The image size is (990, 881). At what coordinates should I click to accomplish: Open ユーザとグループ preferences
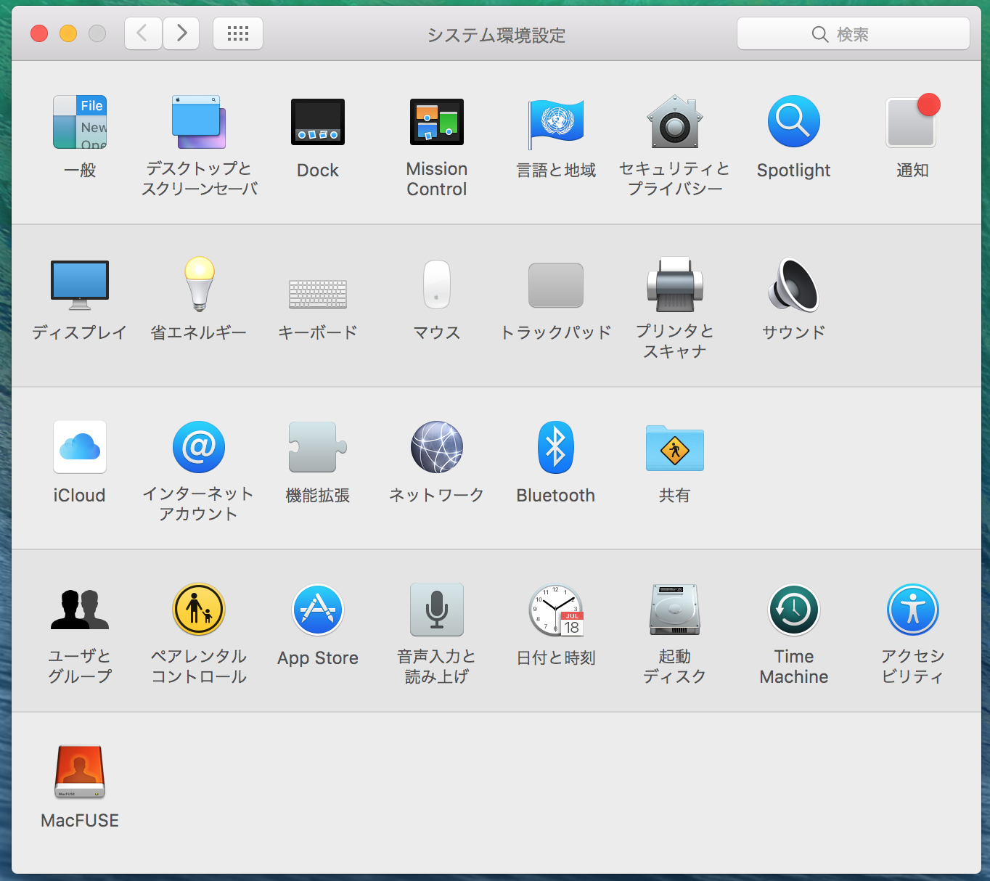click(80, 610)
